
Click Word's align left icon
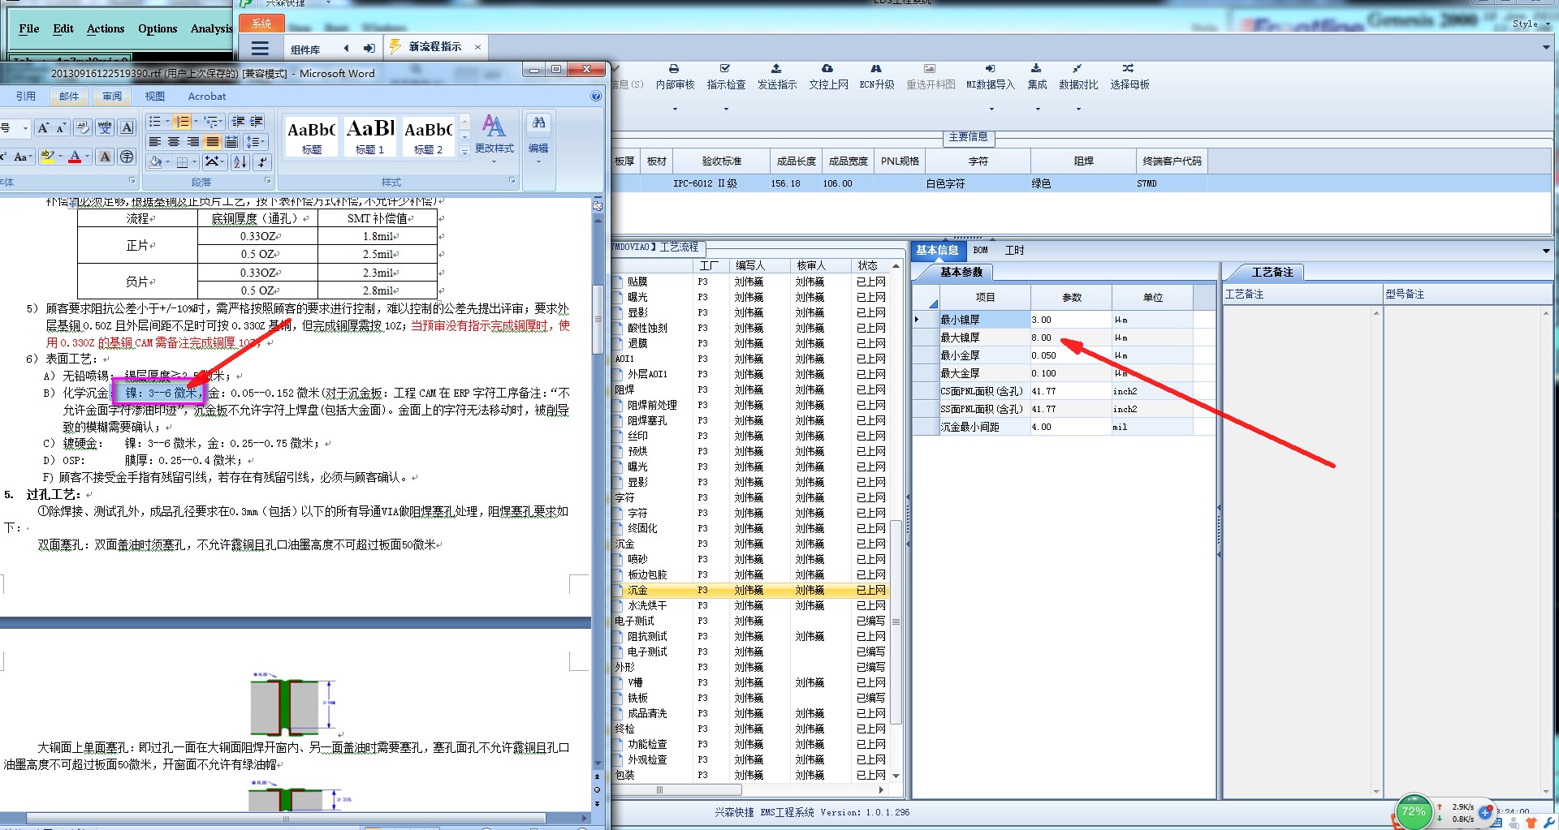[155, 142]
